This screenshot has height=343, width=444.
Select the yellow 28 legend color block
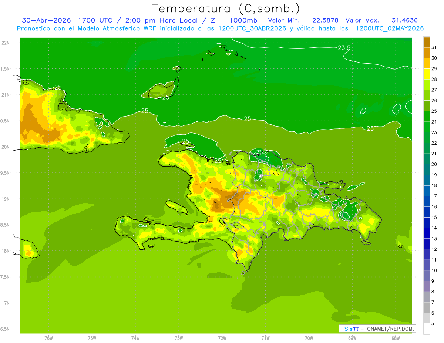click(427, 74)
